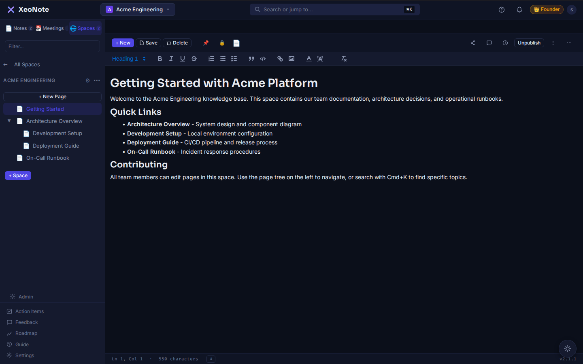Open page version history
This screenshot has height=364, width=583.
[505, 43]
